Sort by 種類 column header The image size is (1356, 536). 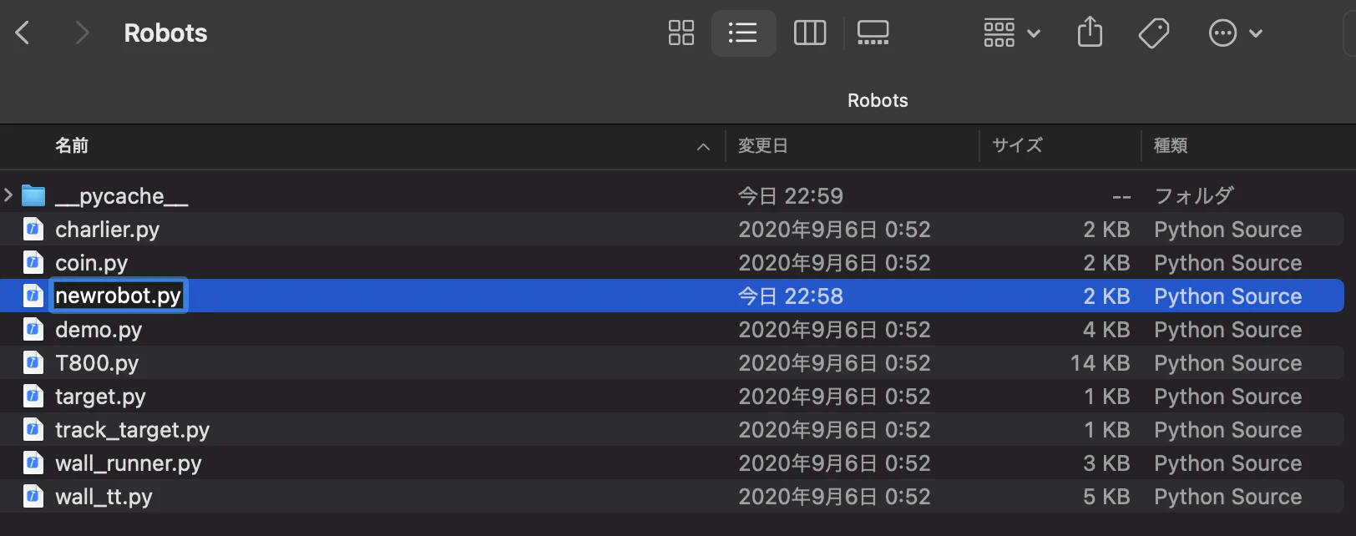click(x=1171, y=146)
